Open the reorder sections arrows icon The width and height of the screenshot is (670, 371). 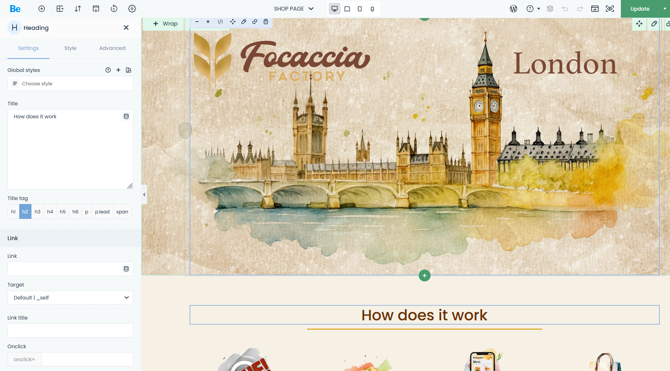coord(78,9)
